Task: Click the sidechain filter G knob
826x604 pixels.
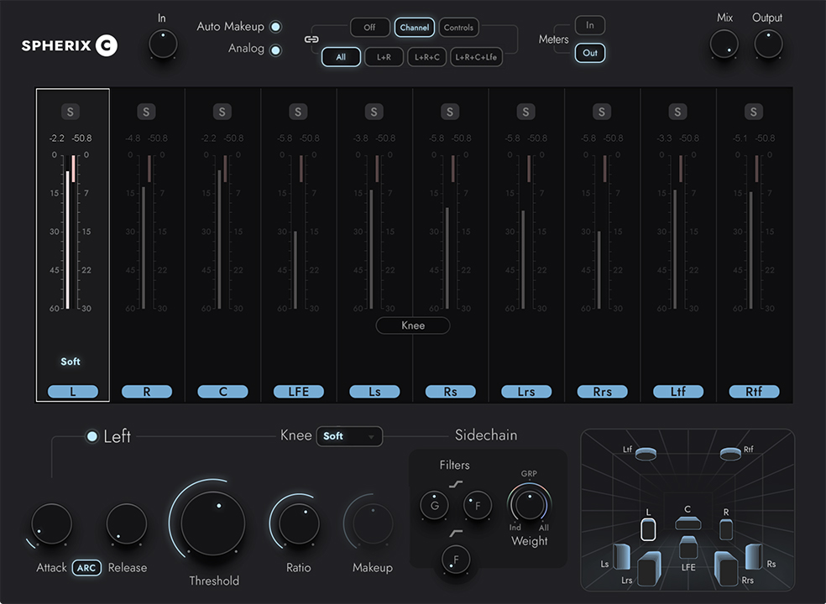Action: click(x=434, y=505)
